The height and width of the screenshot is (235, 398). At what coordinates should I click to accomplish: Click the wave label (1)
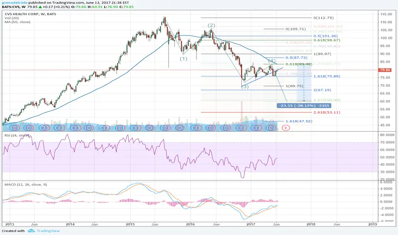pos(184,59)
